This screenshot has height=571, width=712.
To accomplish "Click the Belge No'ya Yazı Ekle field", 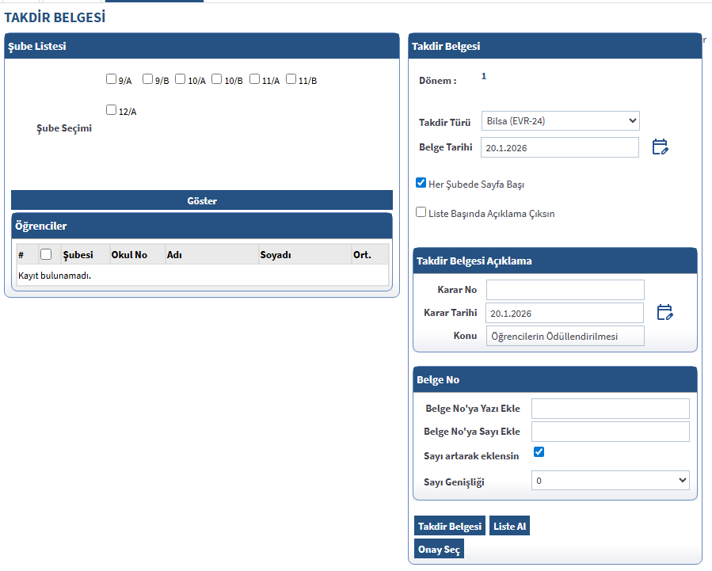I will (610, 409).
